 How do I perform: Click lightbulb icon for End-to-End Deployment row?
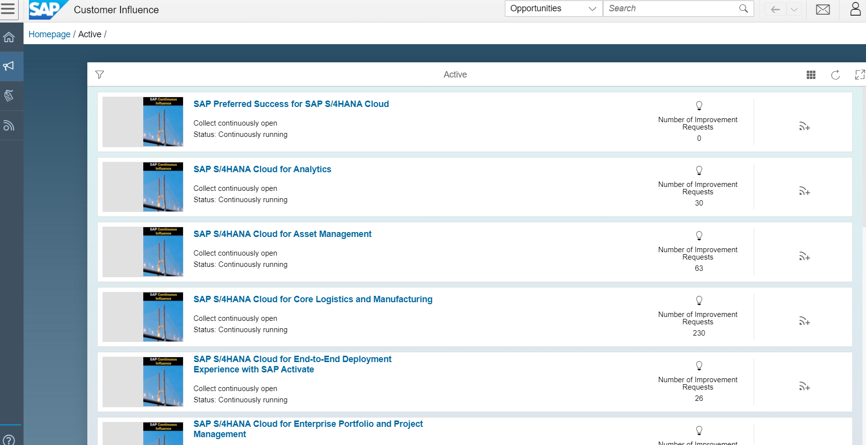tap(699, 366)
